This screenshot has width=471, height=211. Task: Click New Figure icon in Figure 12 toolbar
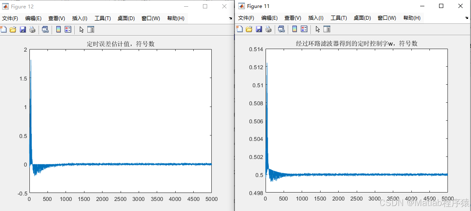coord(3,29)
